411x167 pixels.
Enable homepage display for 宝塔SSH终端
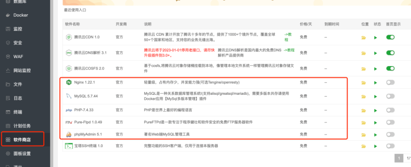click(x=390, y=146)
